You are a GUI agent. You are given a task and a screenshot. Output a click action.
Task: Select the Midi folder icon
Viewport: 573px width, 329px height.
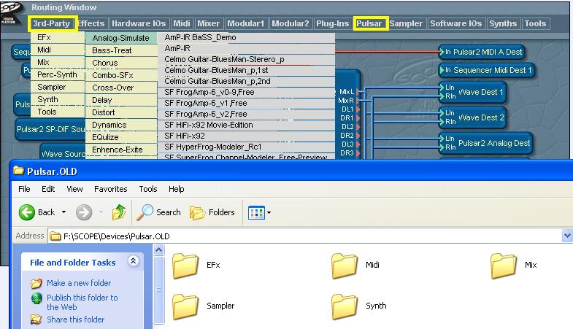[x=345, y=266]
